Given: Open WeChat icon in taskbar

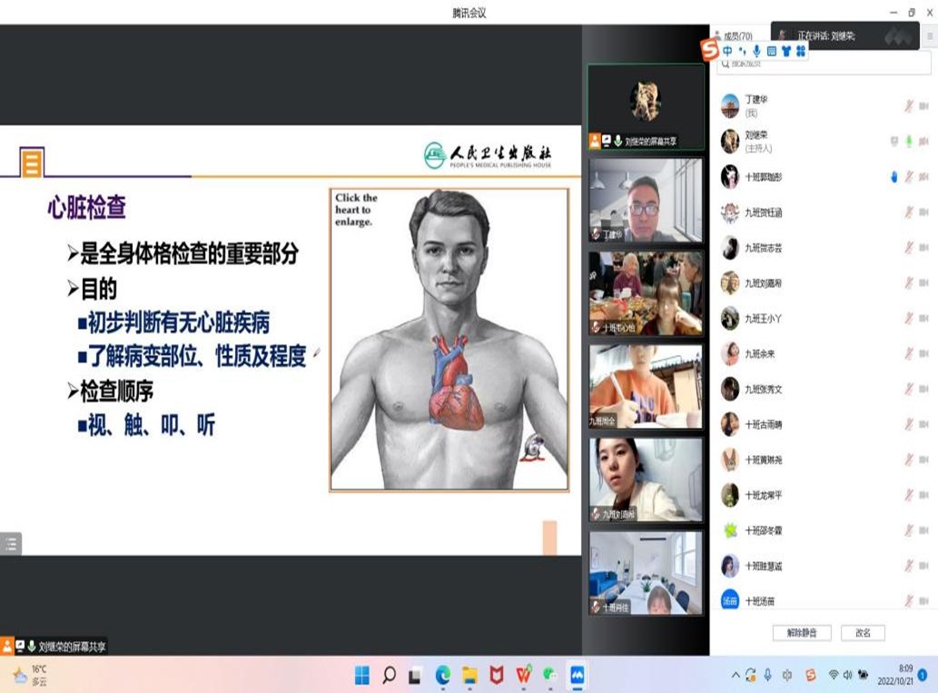Looking at the screenshot, I should (x=549, y=675).
